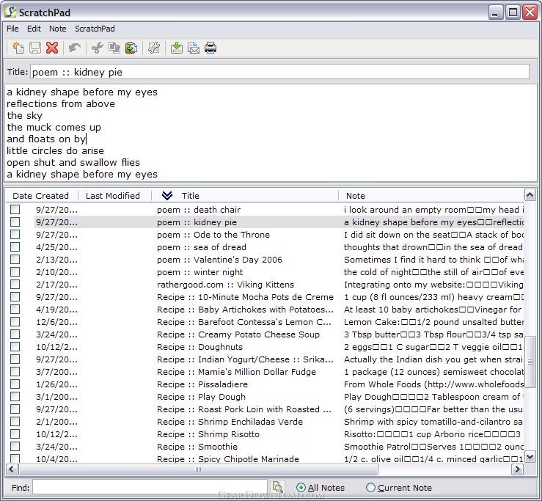Tick checkbox for Ode to the Throne

[15, 235]
